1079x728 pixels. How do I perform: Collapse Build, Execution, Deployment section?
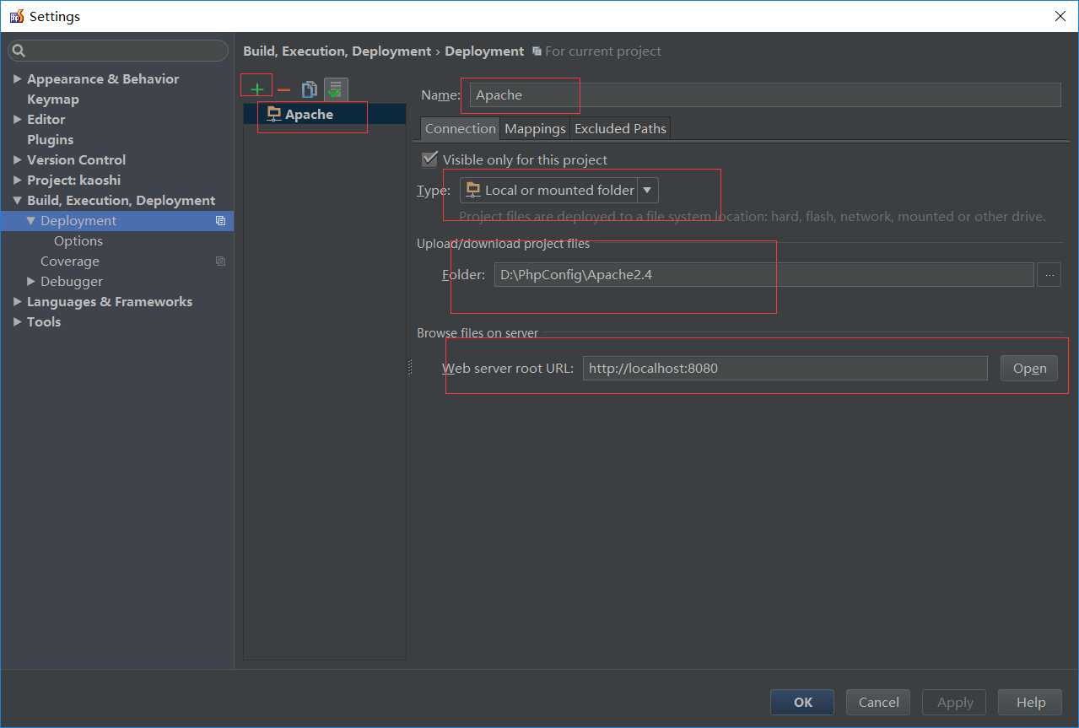pyautogui.click(x=18, y=200)
